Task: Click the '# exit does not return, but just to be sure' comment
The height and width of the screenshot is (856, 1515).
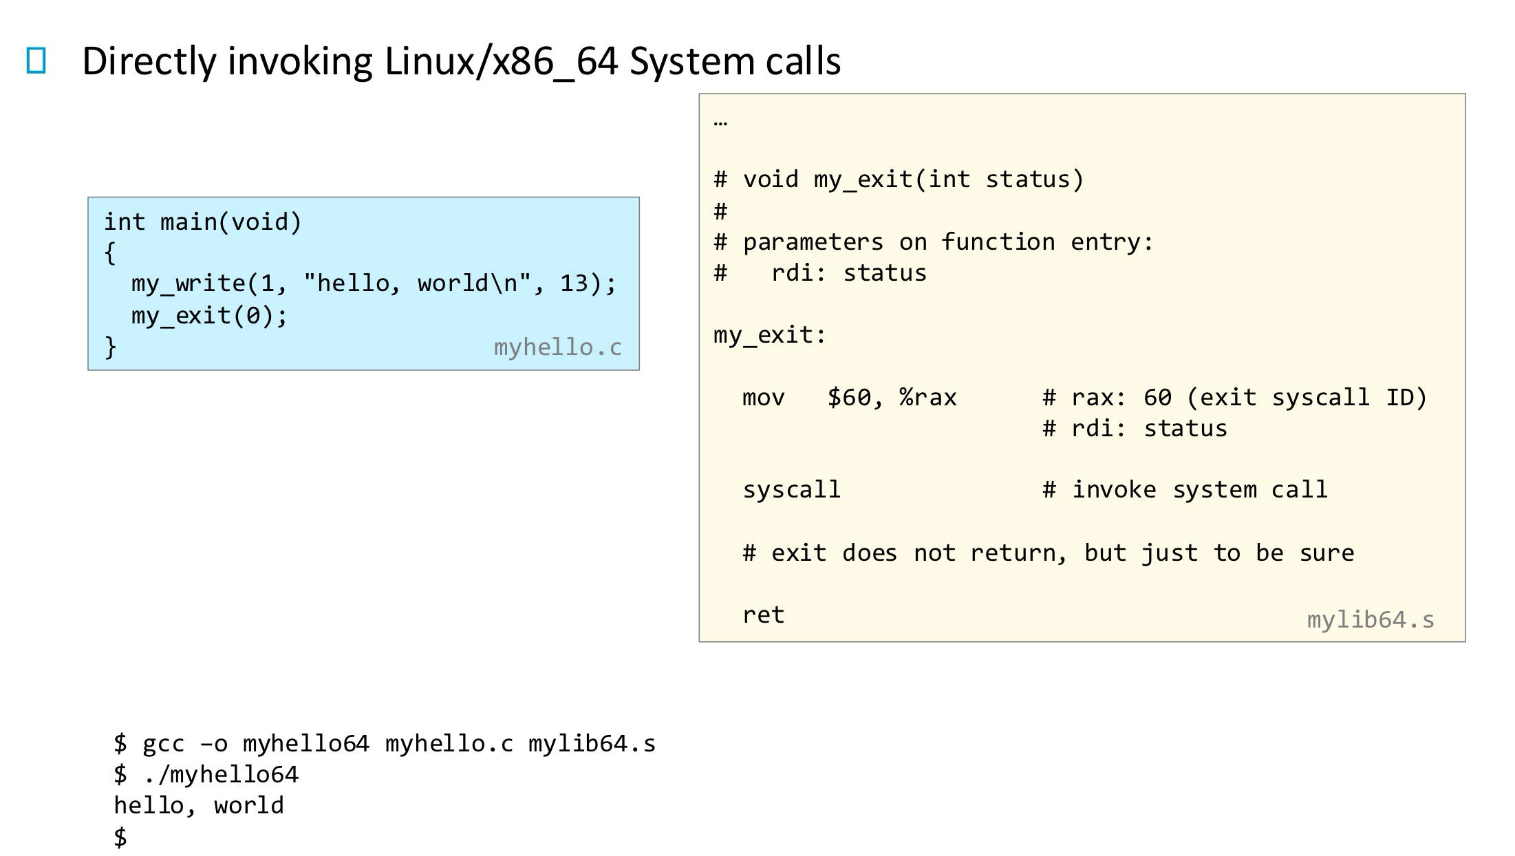Action: 1048,553
